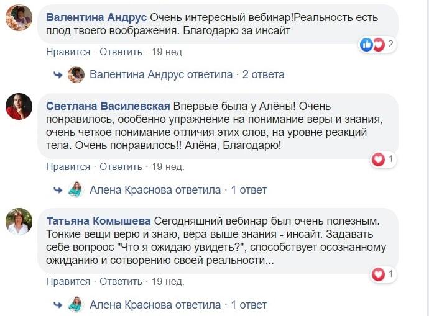Screen dimensions: 429x316
Task: Click reply arrow icon under Татьяна's comment
Action: (x=58, y=305)
